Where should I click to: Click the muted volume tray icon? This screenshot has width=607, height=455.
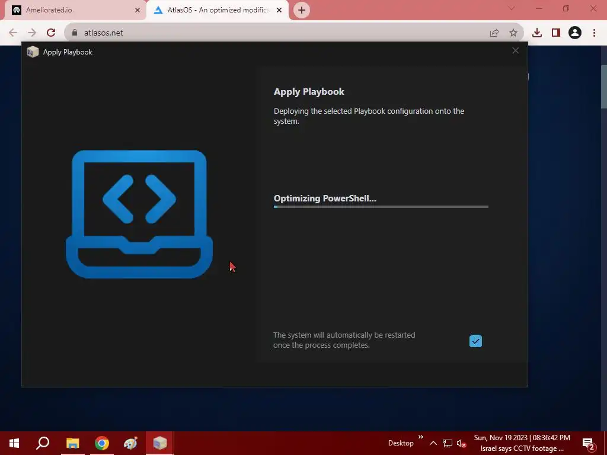coord(461,443)
